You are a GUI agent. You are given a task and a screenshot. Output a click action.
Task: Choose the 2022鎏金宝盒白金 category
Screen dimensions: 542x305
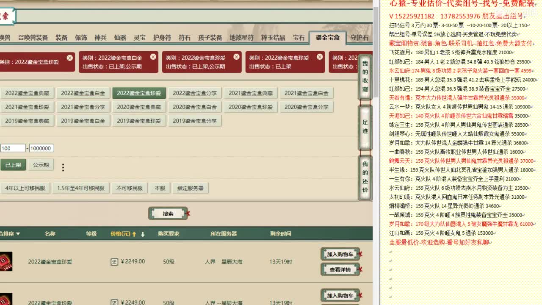83,93
